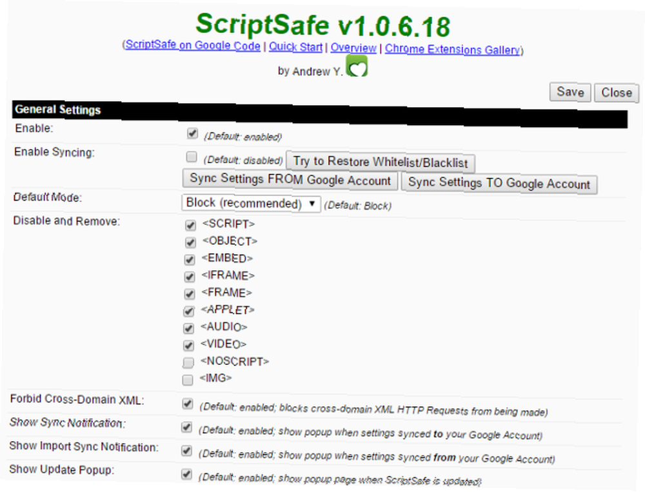The width and height of the screenshot is (645, 492).
Task: Uncheck the <OBJECT> checkbox
Action: tap(190, 242)
